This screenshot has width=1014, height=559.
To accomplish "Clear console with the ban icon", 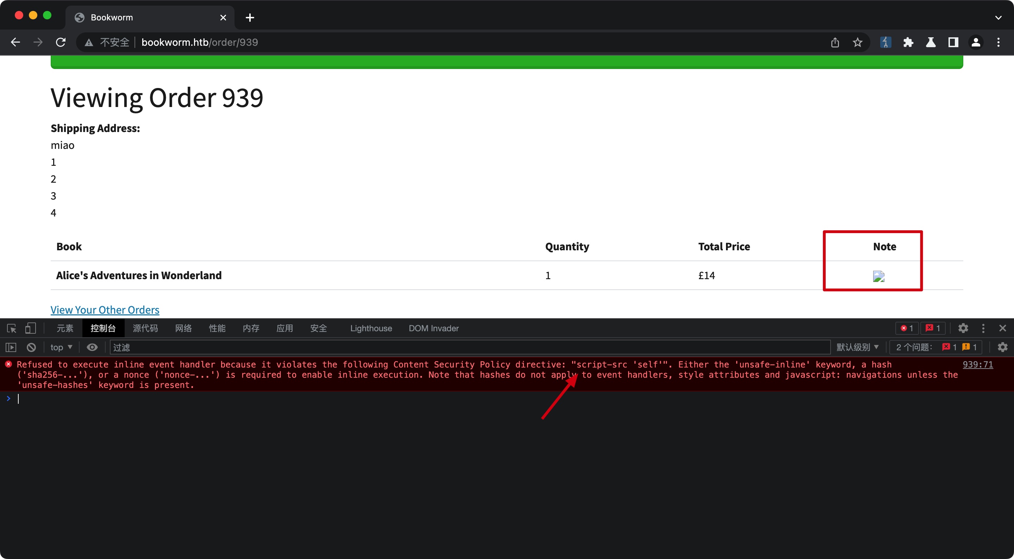I will point(31,347).
